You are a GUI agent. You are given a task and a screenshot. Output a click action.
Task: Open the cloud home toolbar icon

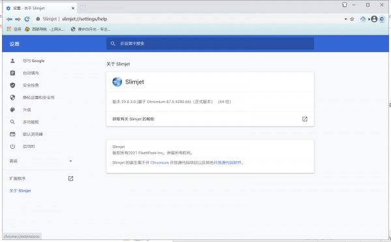(x=363, y=19)
